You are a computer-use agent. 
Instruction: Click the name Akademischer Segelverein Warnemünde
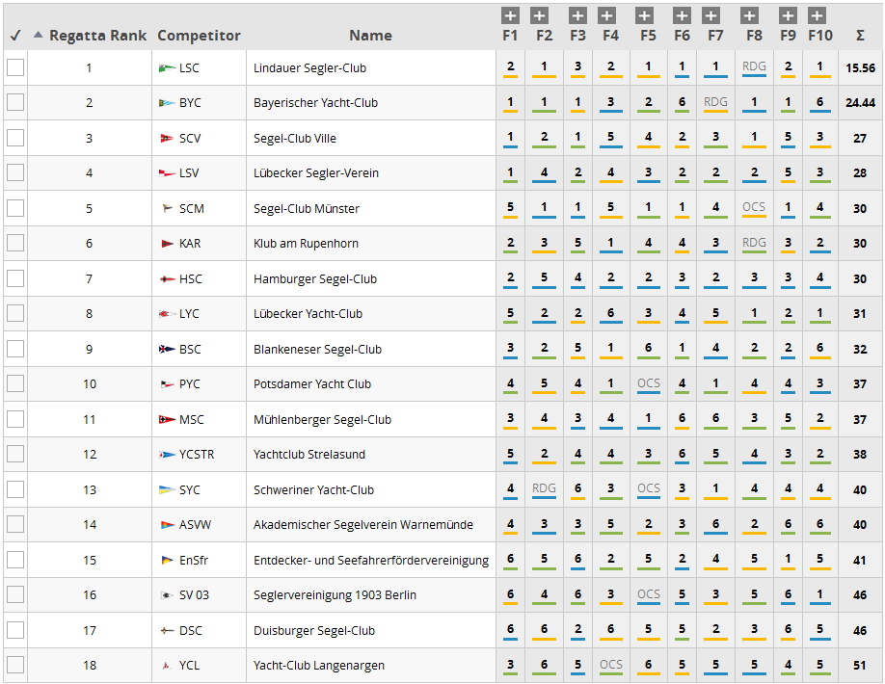[x=362, y=525]
